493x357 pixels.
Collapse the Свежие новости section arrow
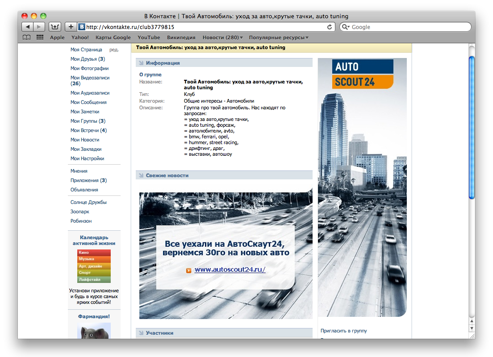pos(141,175)
